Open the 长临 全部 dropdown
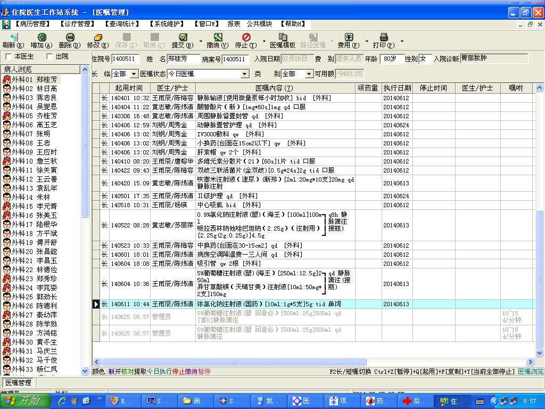The width and height of the screenshot is (545, 409). click(134, 74)
